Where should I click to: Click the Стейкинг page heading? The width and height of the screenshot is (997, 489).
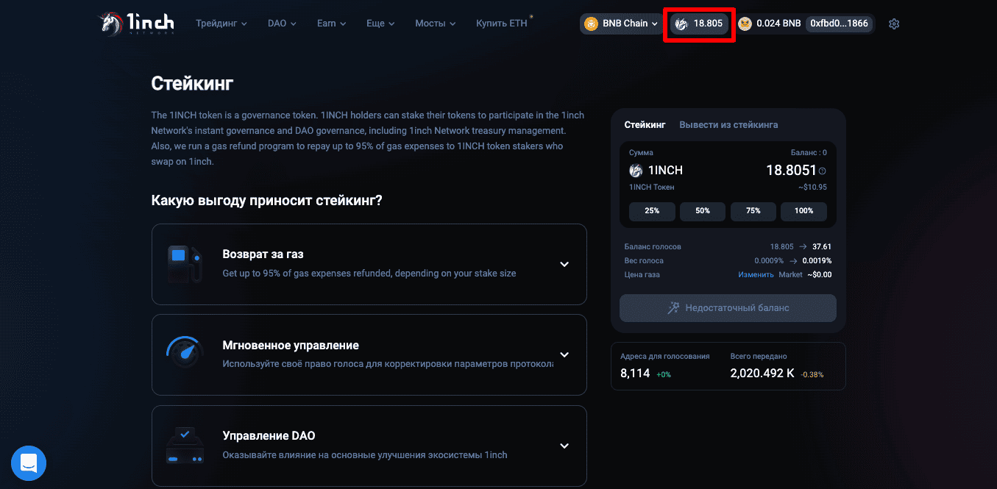192,84
